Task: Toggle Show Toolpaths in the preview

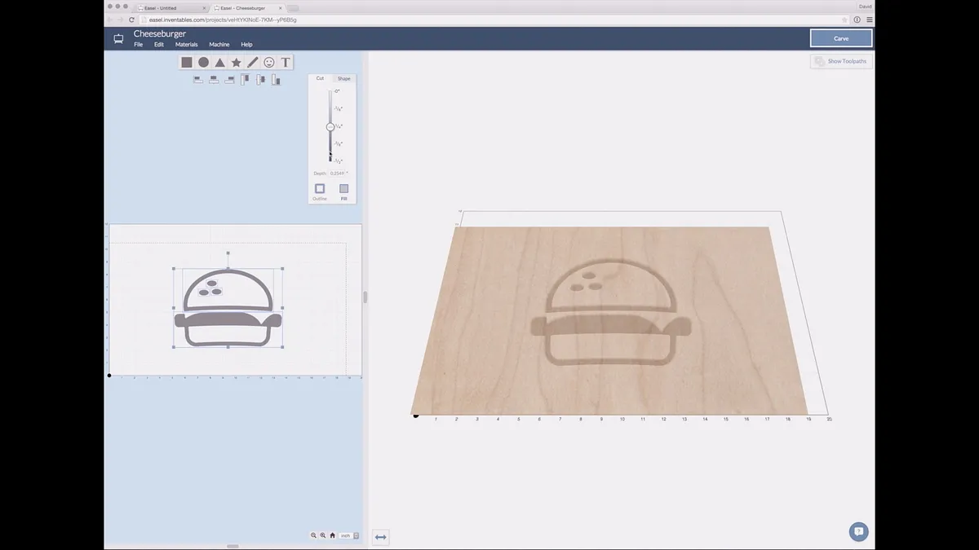Action: point(841,61)
